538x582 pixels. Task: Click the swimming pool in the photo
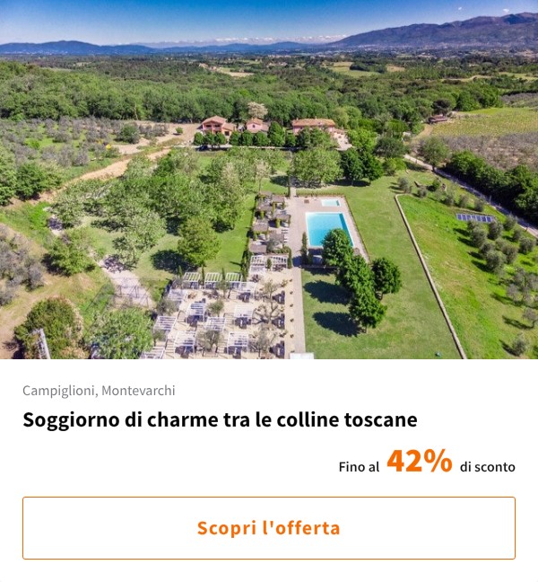click(327, 228)
